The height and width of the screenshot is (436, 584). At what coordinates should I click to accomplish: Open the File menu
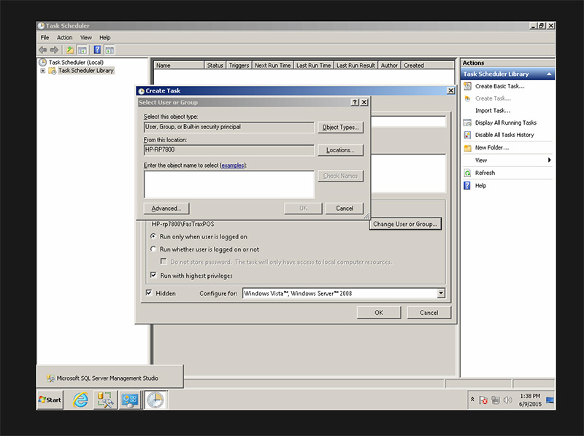[45, 38]
